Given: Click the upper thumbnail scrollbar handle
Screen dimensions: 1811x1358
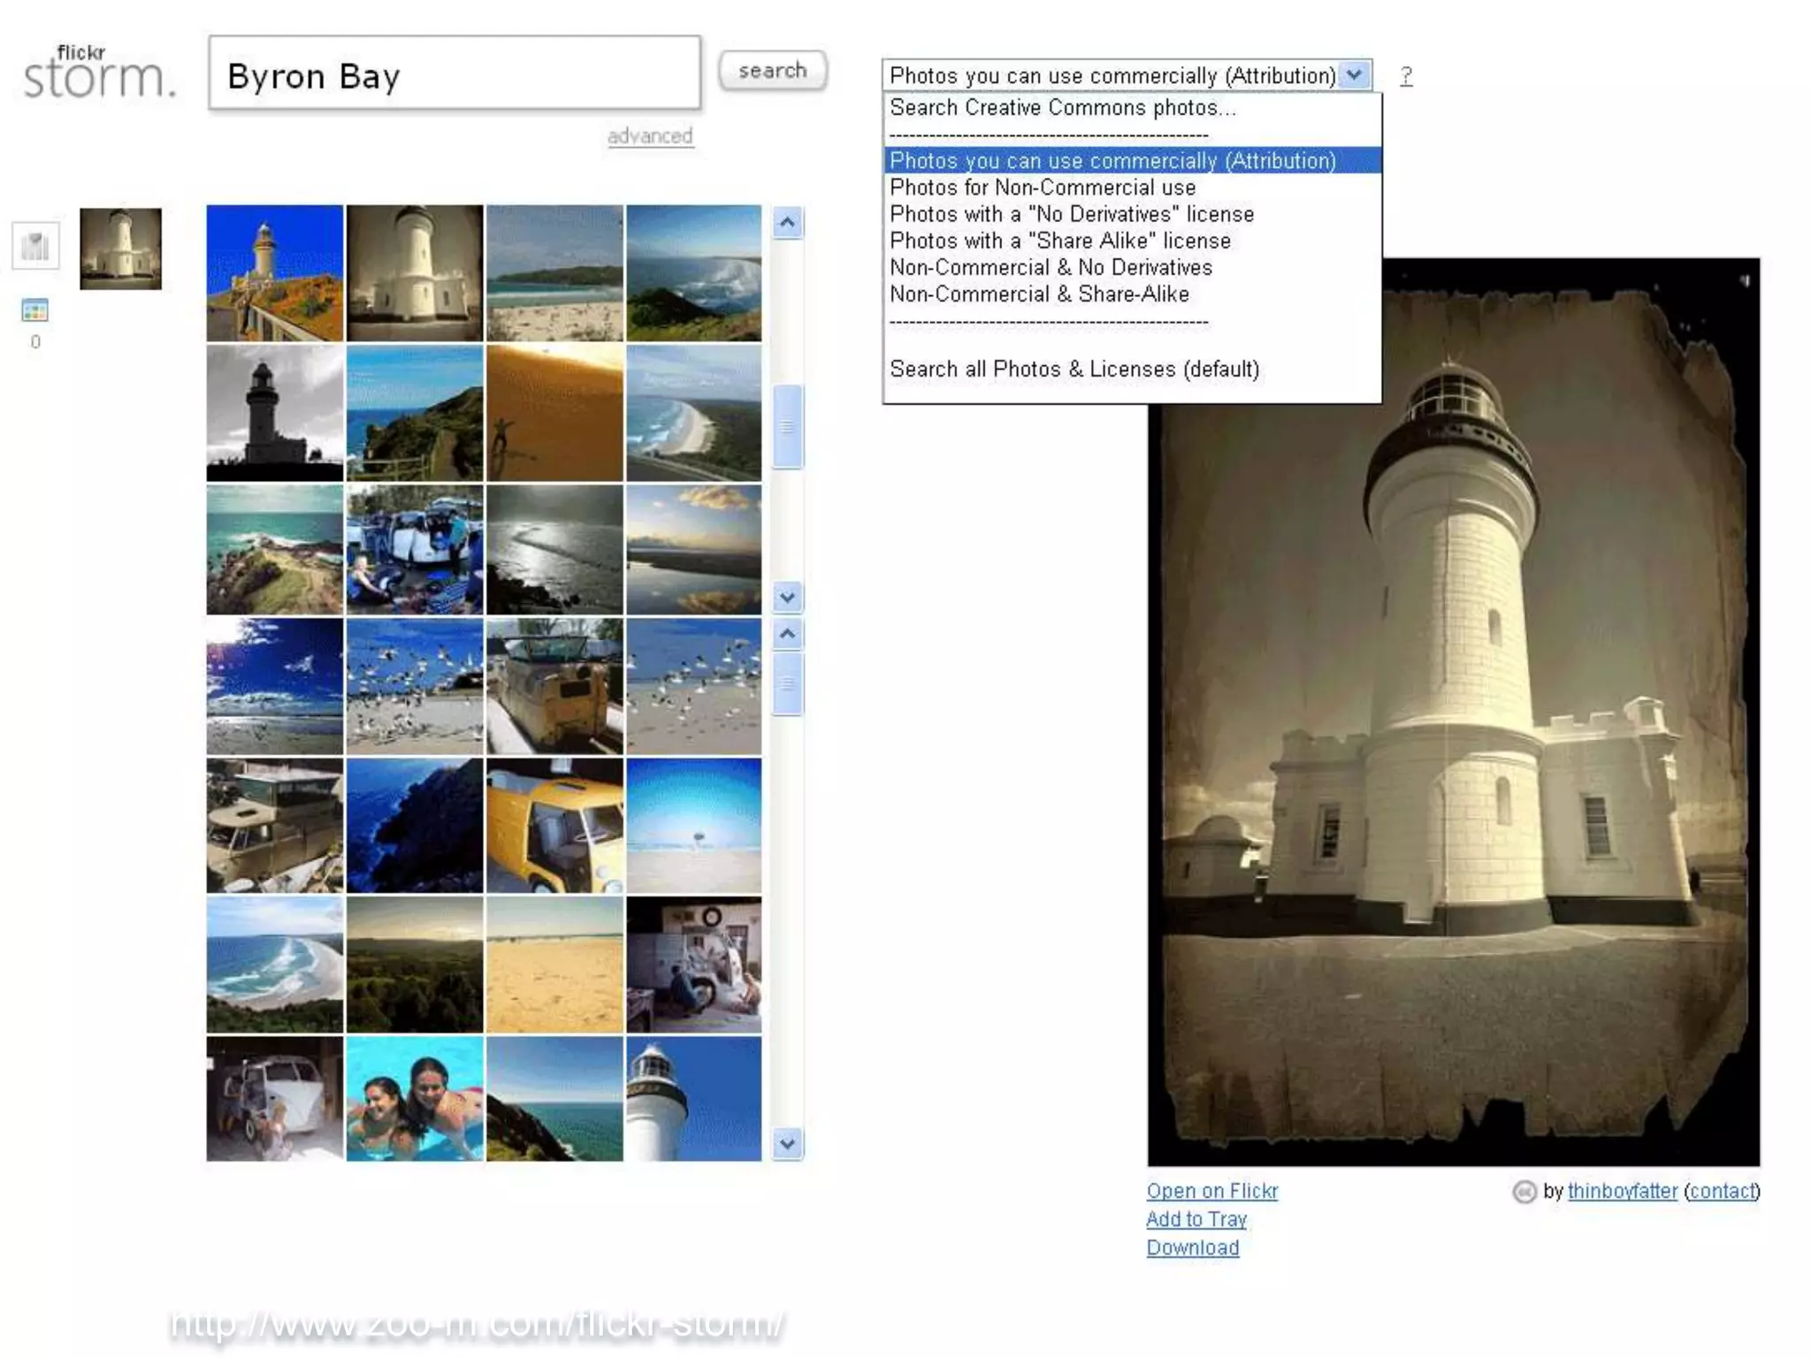Looking at the screenshot, I should click(787, 427).
